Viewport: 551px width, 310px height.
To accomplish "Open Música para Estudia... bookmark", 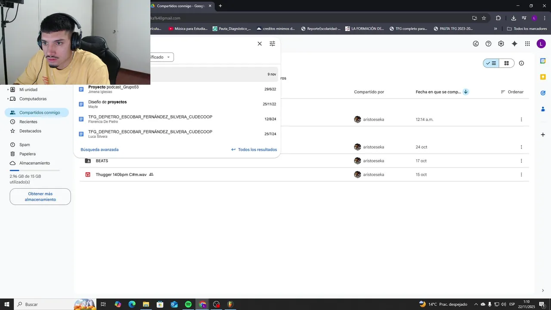I will coord(188,29).
